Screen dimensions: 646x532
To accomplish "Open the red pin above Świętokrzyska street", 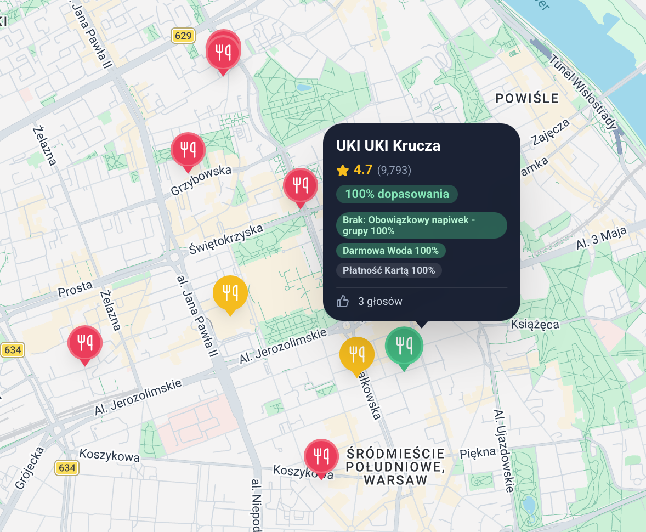I will tap(300, 185).
